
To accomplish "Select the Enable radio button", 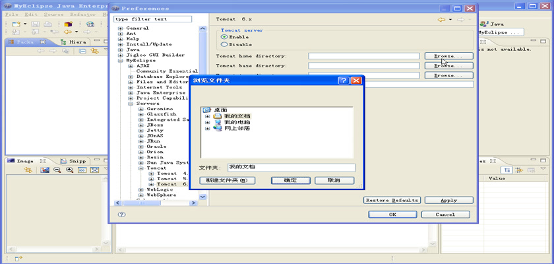I will (x=224, y=37).
